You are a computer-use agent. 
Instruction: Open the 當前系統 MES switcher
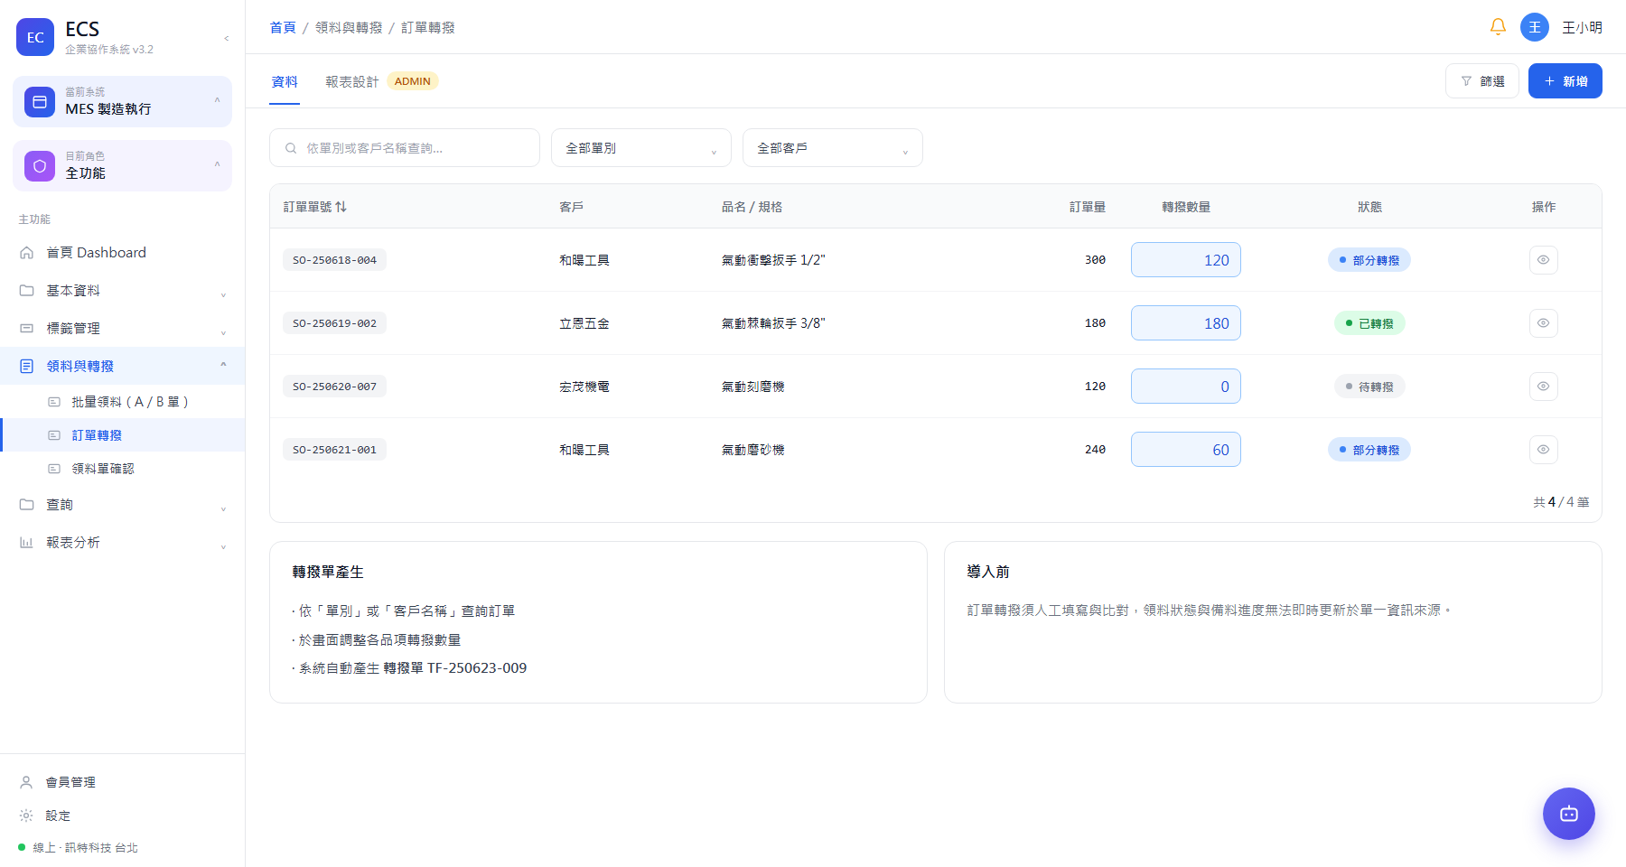[123, 102]
